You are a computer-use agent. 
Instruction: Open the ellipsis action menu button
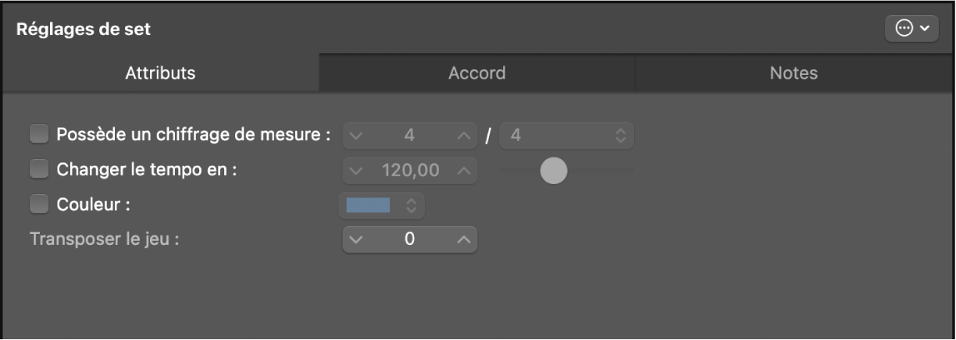click(911, 29)
